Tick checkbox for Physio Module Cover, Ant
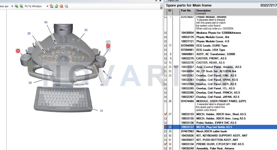 tap(166, 37)
